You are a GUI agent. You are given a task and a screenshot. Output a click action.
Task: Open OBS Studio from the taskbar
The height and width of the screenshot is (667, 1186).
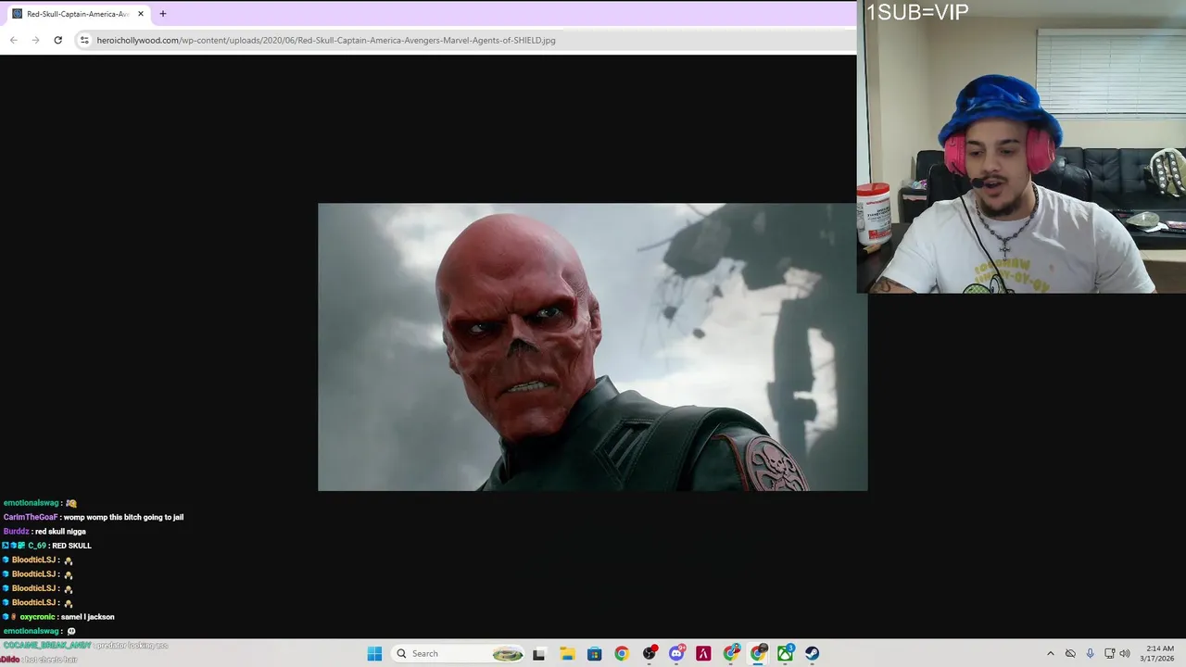pyautogui.click(x=650, y=653)
